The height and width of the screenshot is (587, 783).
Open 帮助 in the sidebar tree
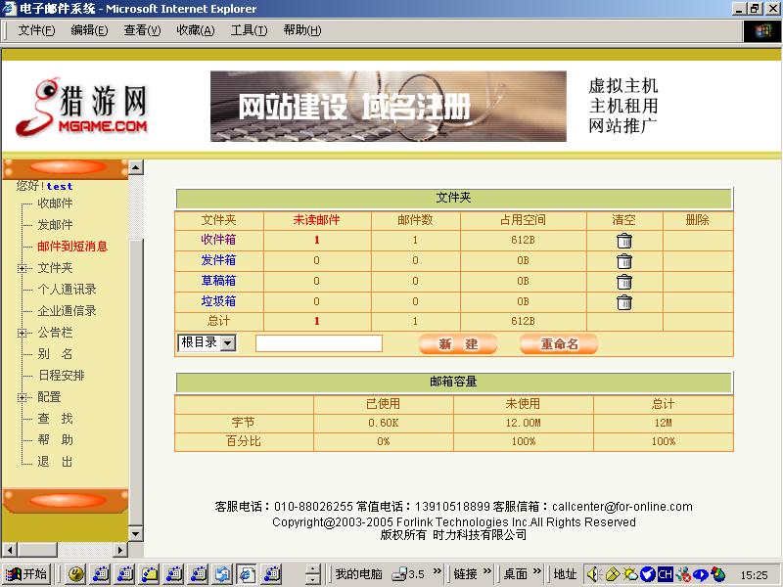tap(55, 439)
